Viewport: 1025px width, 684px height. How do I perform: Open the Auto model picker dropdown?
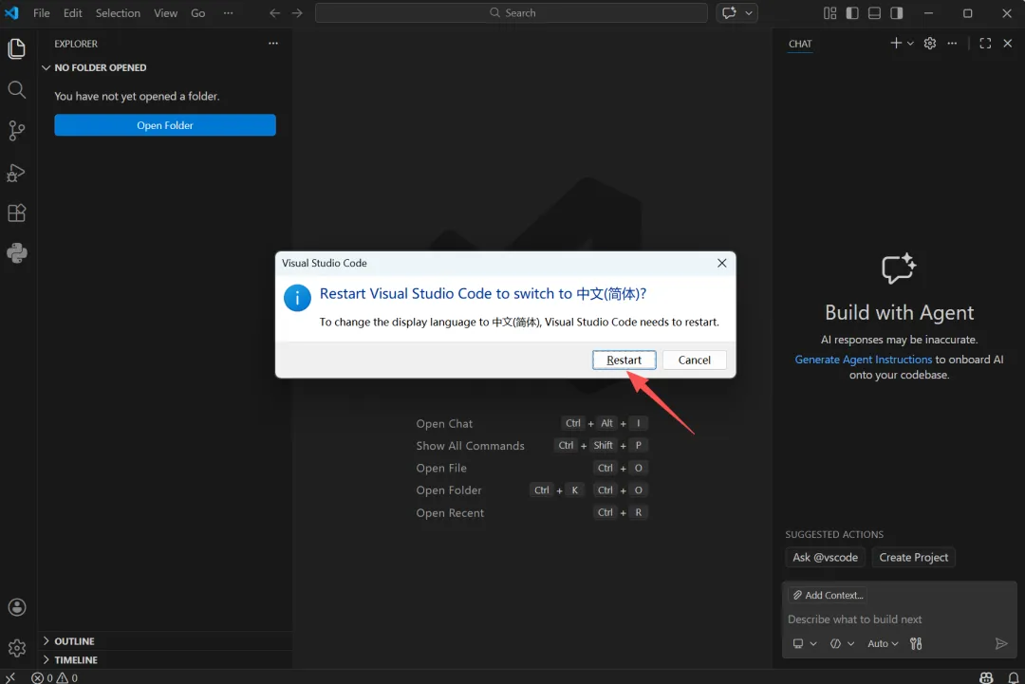883,643
